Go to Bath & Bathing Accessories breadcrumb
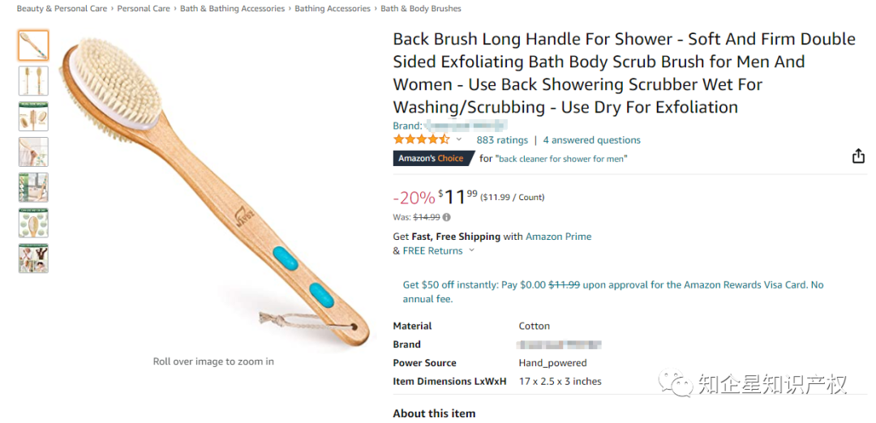 click(x=232, y=9)
